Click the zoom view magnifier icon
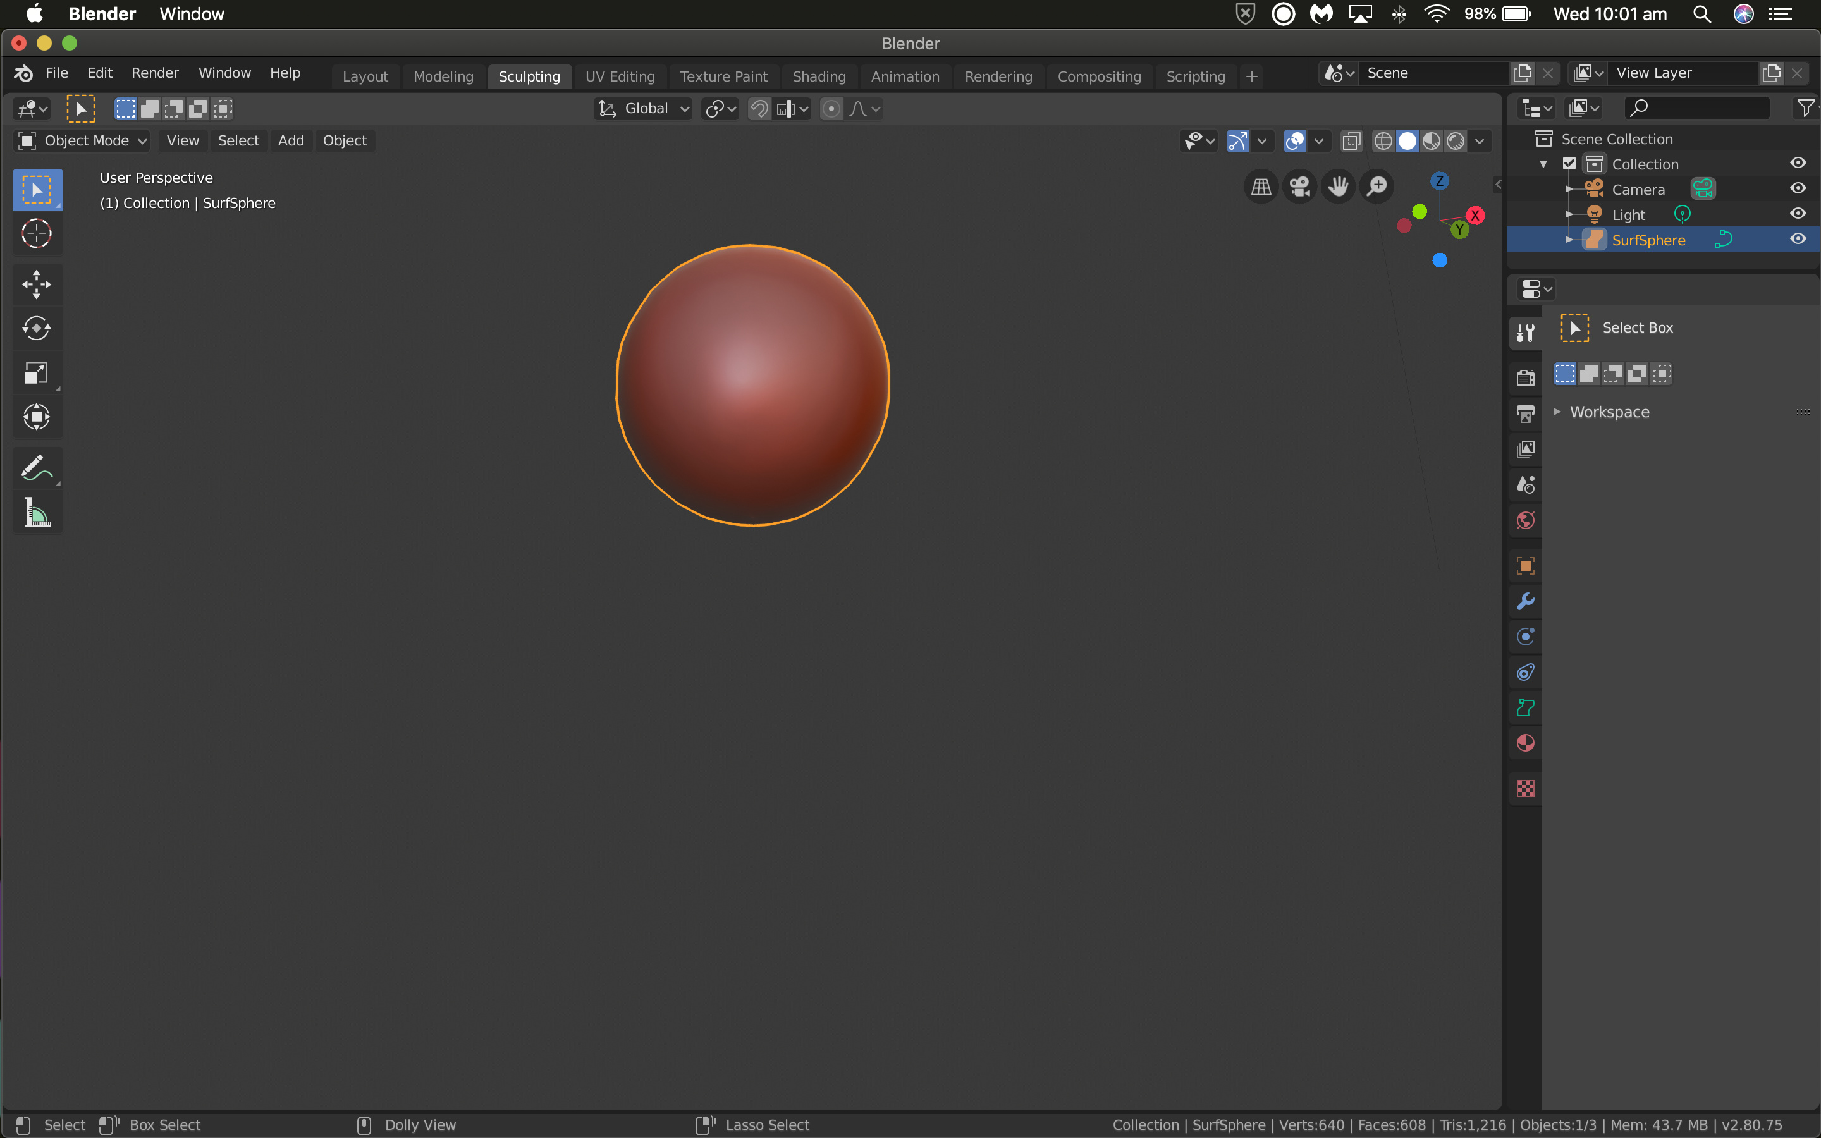1821x1138 pixels. coord(1377,186)
